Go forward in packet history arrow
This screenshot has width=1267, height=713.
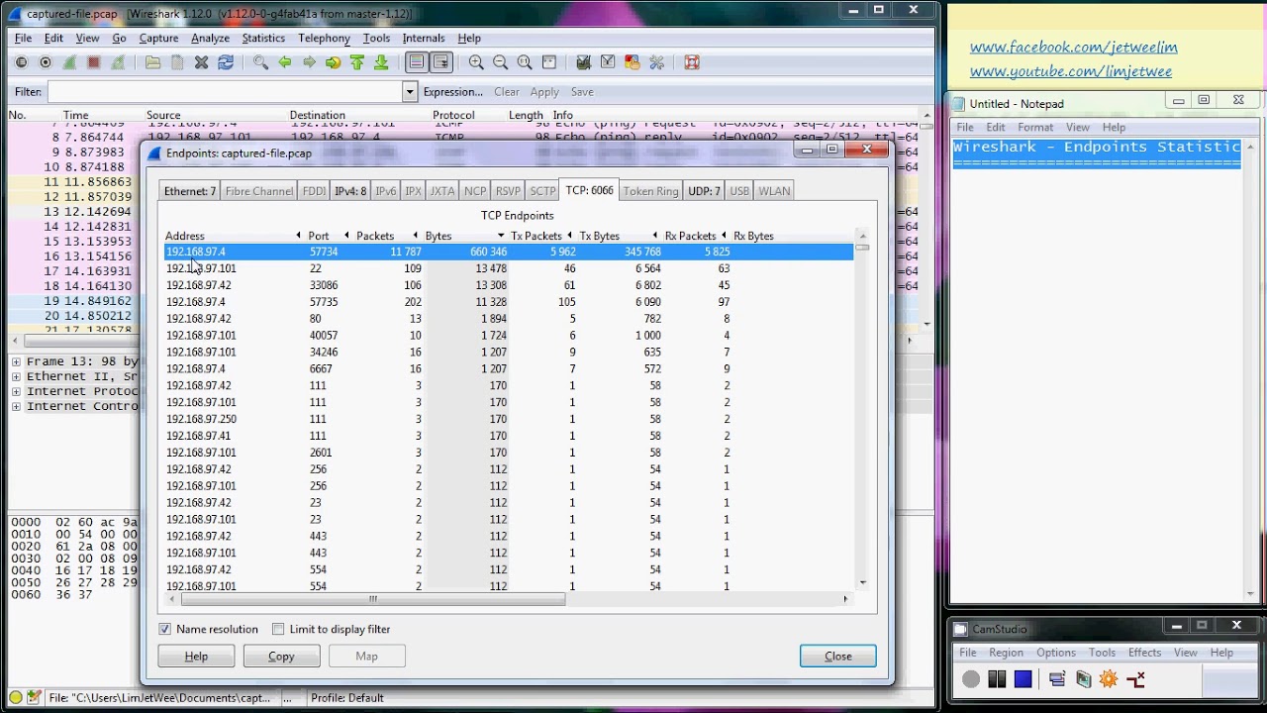pyautogui.click(x=309, y=62)
